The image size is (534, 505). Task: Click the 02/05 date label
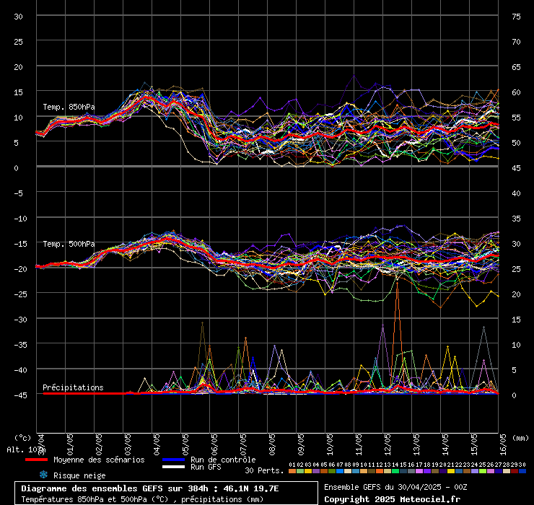pos(99,444)
